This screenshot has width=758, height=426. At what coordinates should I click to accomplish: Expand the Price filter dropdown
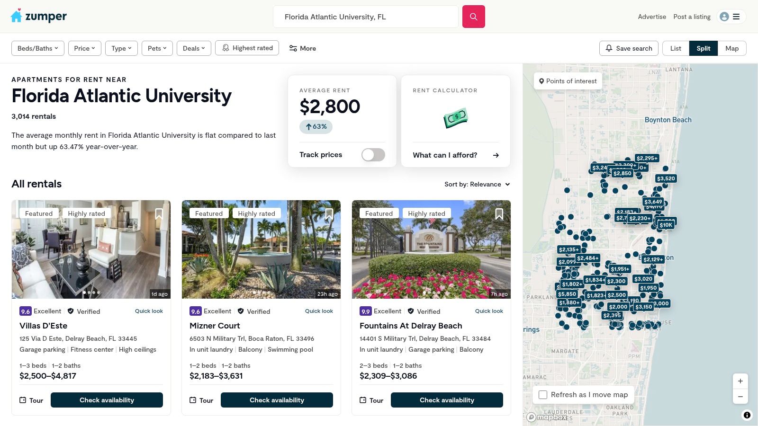click(85, 48)
